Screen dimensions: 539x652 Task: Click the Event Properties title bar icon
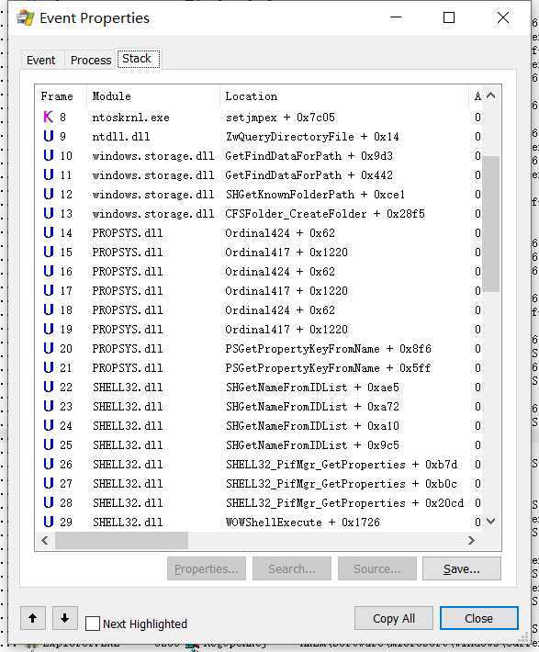pyautogui.click(x=26, y=17)
